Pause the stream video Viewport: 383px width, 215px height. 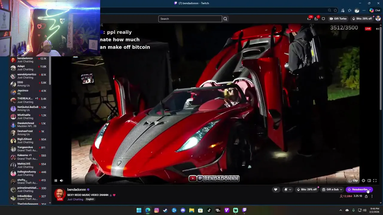[x=56, y=180]
